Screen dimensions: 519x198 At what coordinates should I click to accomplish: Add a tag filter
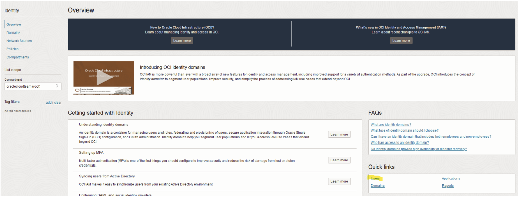coord(49,102)
